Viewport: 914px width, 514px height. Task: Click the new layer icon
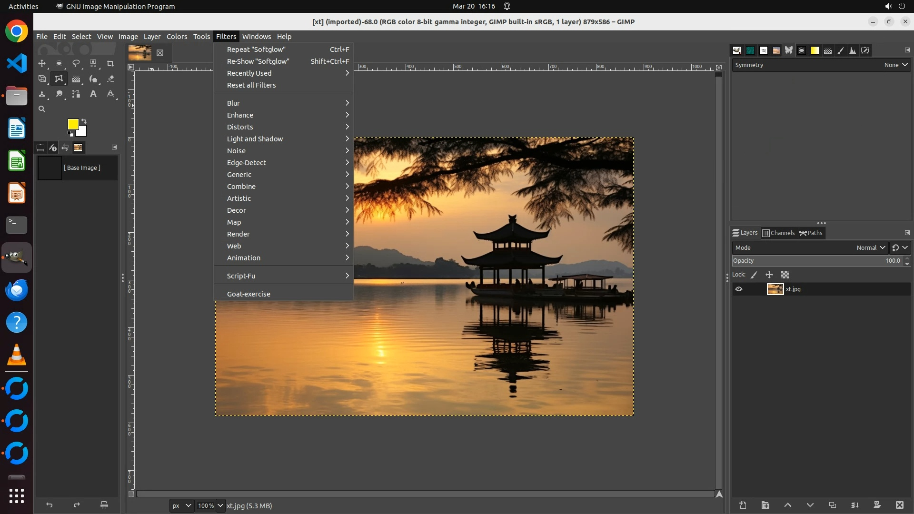point(743,505)
